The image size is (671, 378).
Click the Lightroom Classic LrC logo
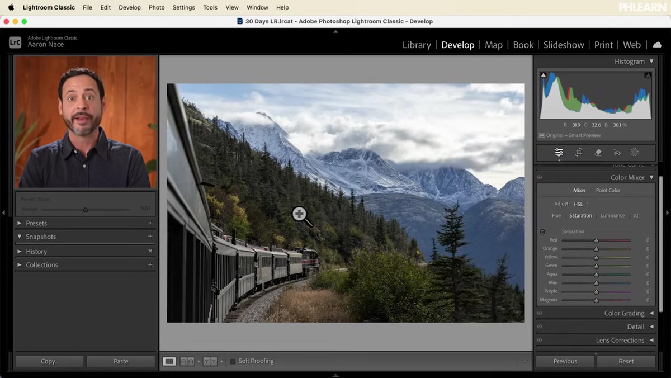point(15,42)
